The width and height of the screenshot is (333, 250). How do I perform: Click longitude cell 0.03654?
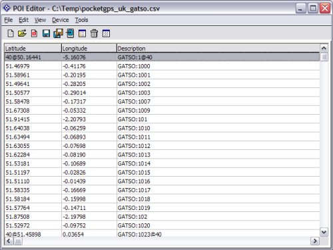pyautogui.click(x=89, y=234)
